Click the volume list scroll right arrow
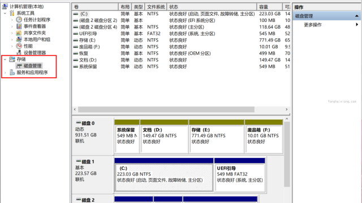 [287, 109]
